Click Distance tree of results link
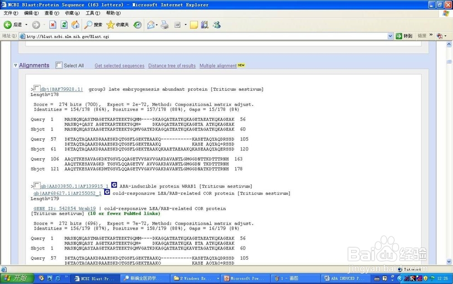The height and width of the screenshot is (284, 453). (172, 66)
